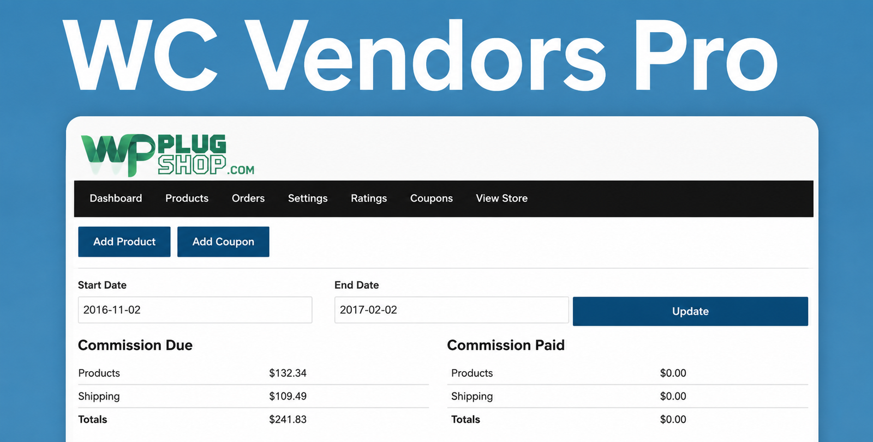Select the $0.00 products commission paid

point(673,373)
